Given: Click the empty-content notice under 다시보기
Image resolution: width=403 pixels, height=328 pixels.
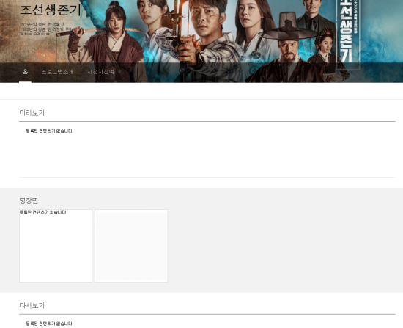Looking at the screenshot, I should coord(49,324).
